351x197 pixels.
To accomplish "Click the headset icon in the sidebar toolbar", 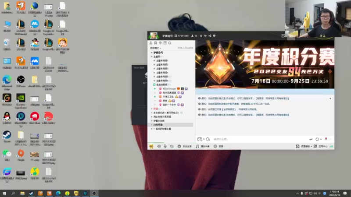I will coord(156,43).
